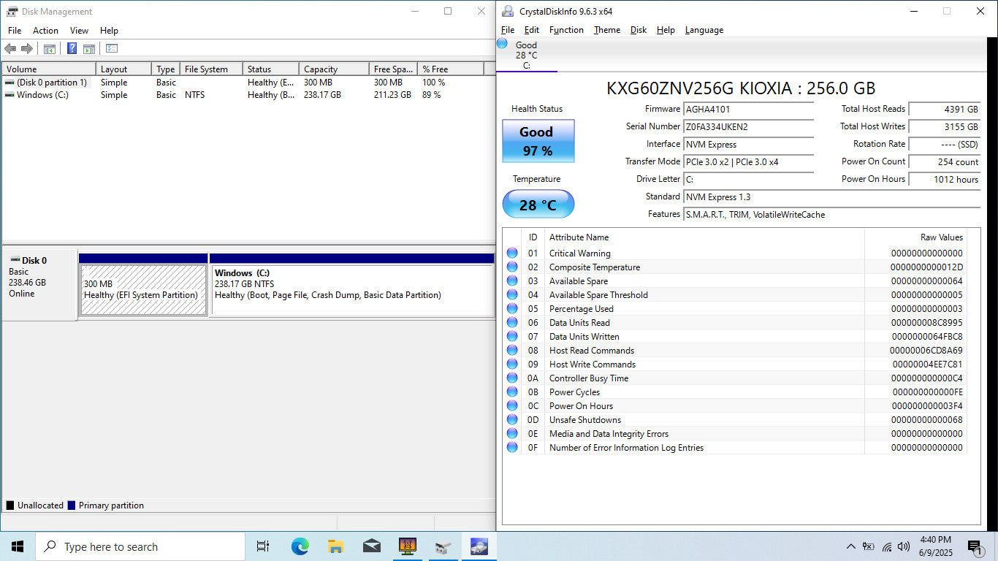The width and height of the screenshot is (998, 561).
Task: Open the Mail app from the taskbar
Action: pos(371,546)
